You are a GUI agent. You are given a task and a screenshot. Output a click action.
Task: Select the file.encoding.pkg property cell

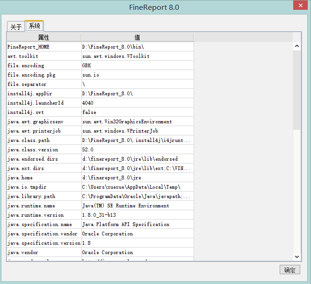pyautogui.click(x=44, y=75)
